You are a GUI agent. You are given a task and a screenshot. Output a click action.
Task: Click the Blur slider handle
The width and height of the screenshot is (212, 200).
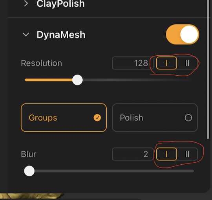[29, 171]
